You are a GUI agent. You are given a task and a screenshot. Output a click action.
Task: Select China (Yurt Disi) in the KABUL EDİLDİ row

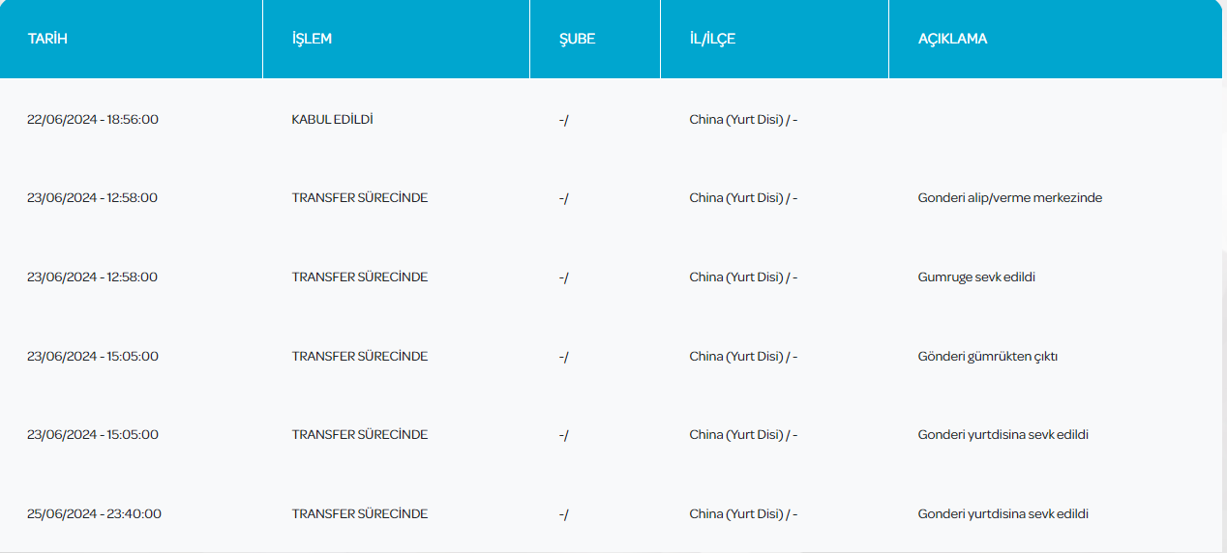tap(743, 120)
